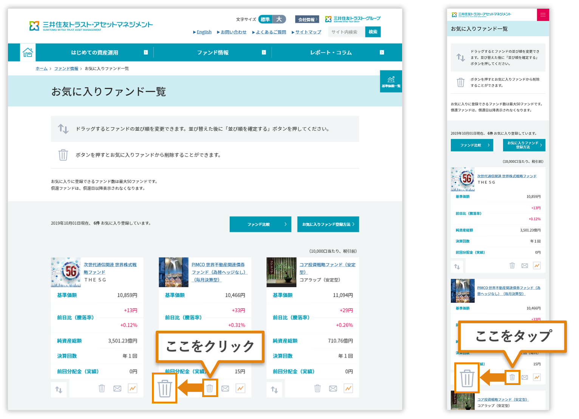Click コアラップ fund thumbnail on desktop
579x419 pixels.
[282, 272]
